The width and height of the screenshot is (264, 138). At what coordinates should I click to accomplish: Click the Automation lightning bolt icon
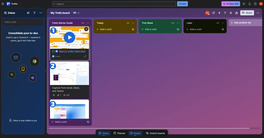tap(219, 13)
